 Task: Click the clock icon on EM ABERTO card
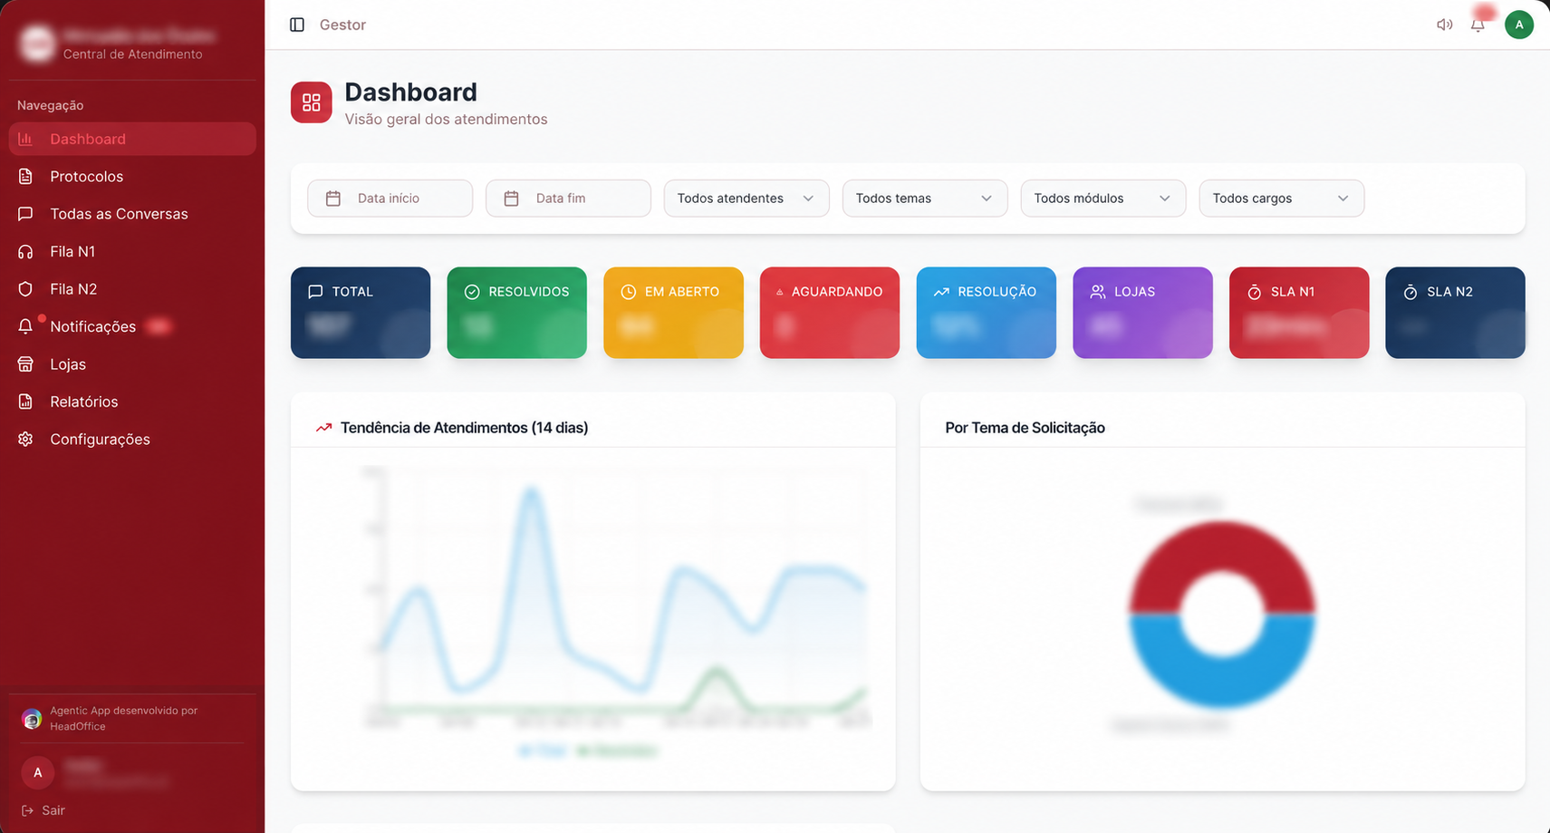628,292
